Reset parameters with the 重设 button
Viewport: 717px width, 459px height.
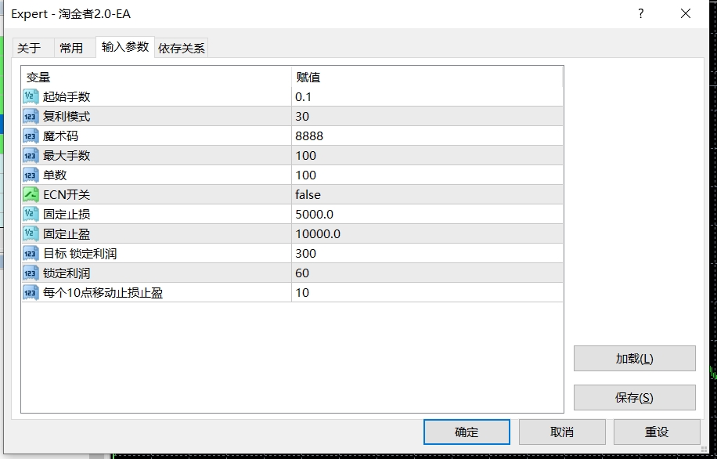coord(656,432)
